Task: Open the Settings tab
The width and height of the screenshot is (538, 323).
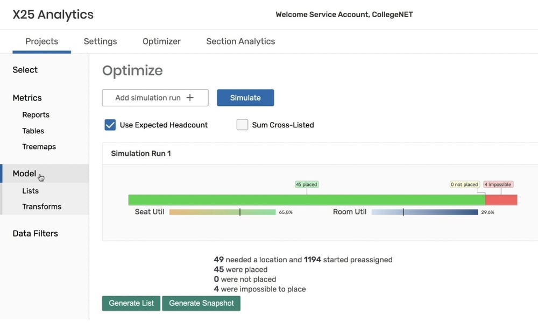Action: click(x=100, y=41)
